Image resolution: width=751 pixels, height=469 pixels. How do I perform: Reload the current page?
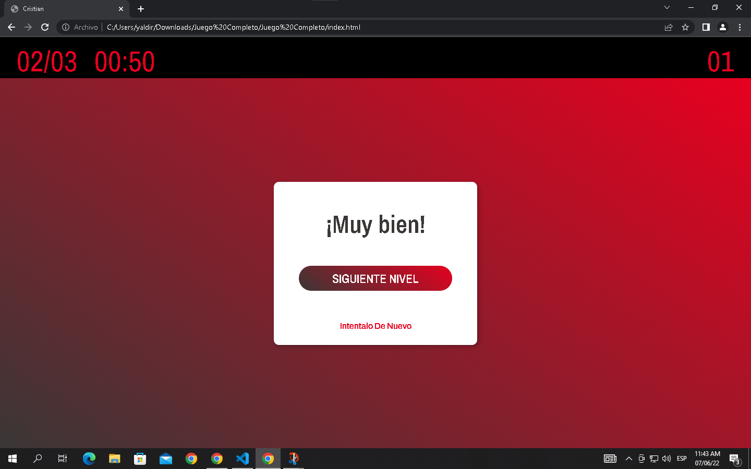(x=45, y=27)
